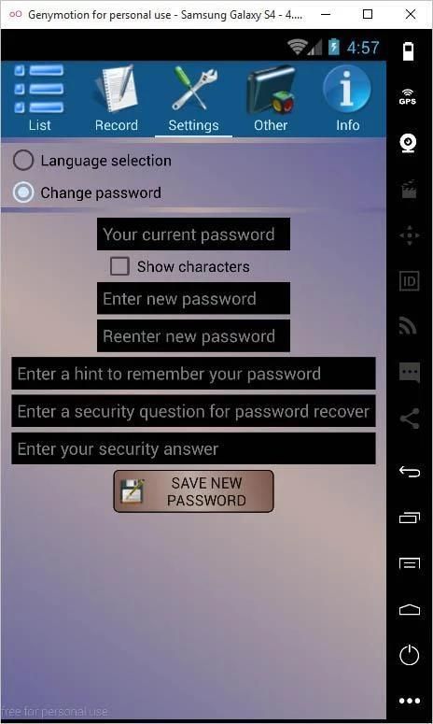Open the Genymotion more options dots
Screen dimensions: 433x724
point(409,701)
